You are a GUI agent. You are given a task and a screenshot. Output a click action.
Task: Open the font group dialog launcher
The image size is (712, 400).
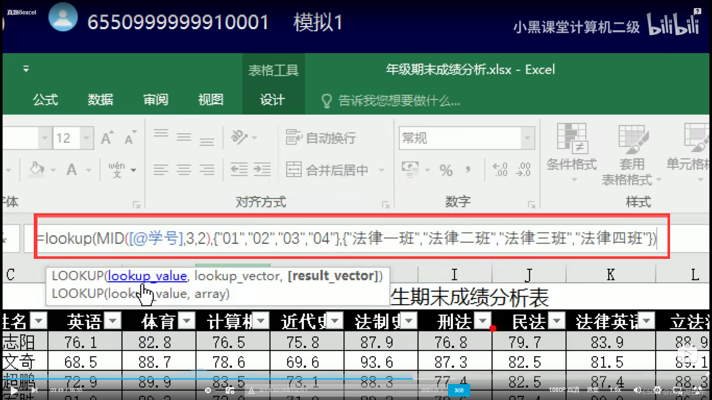click(x=136, y=204)
